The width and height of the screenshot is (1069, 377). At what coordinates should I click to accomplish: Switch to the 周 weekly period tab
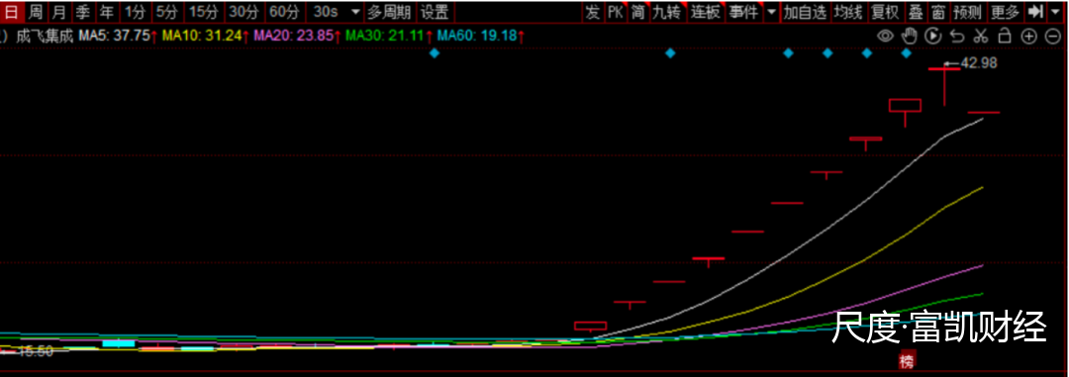pos(36,12)
